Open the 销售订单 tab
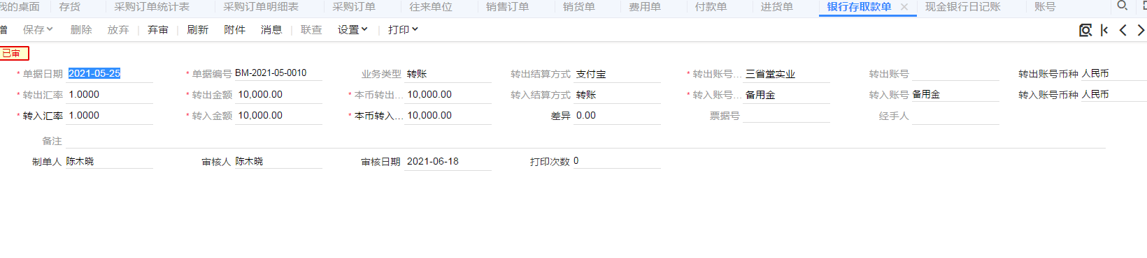This screenshot has width=1147, height=258. coord(507,7)
